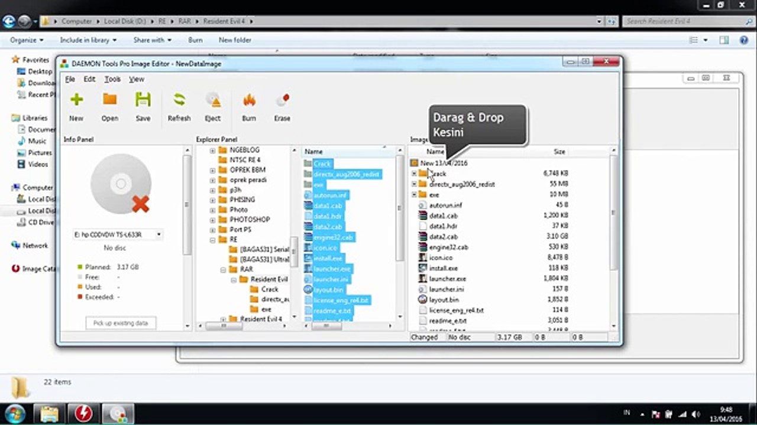Select oprek peradi folder in the tree
This screenshot has width=757, height=425.
[x=248, y=180]
